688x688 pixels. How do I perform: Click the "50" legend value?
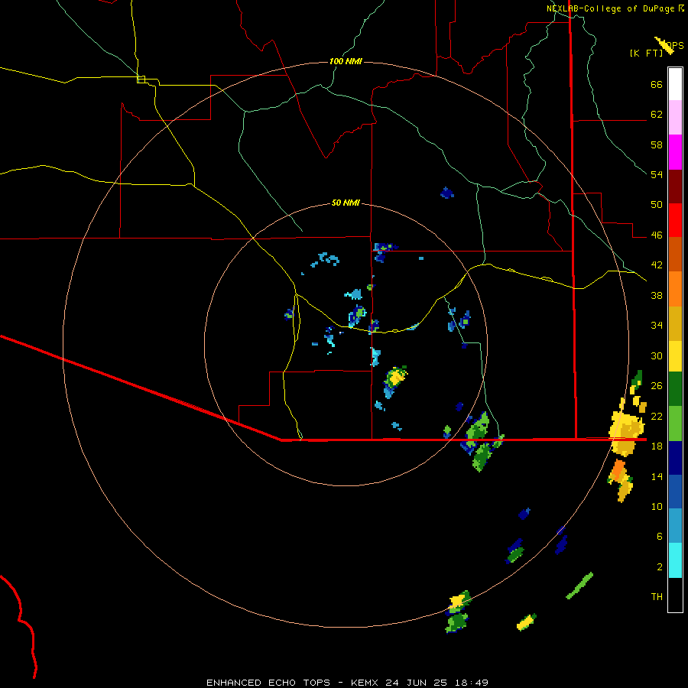(657, 204)
